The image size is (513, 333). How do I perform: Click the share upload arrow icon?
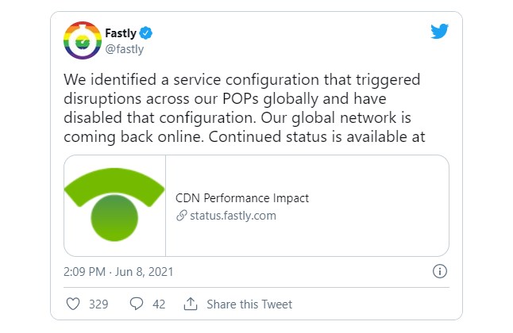(x=190, y=304)
